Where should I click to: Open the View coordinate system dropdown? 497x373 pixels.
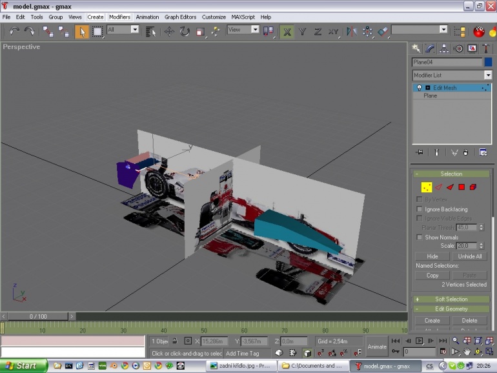[255, 30]
